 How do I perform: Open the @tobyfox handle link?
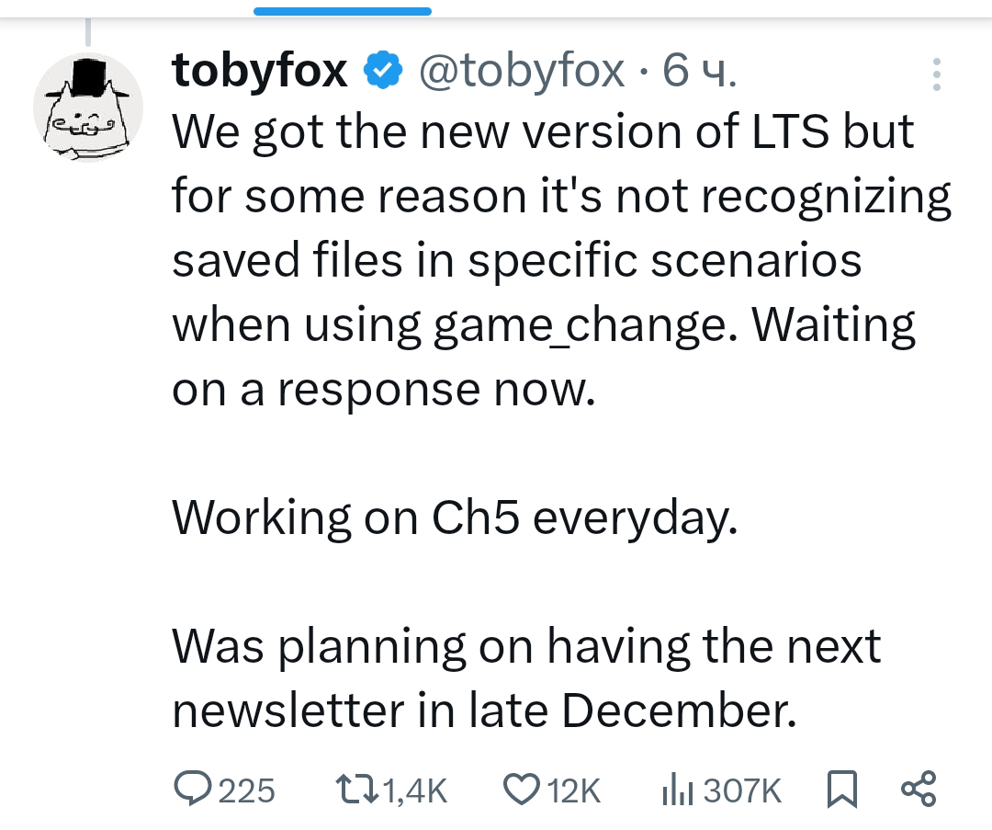[x=522, y=70]
